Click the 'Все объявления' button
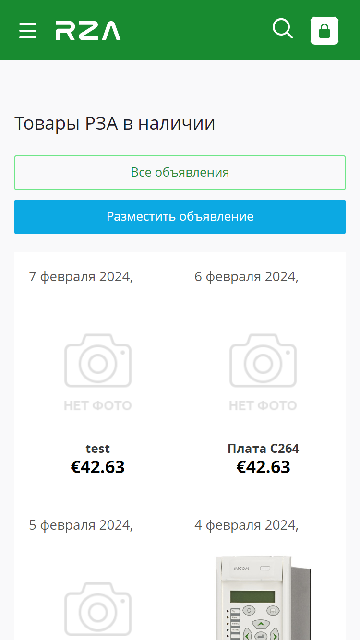This screenshot has height=640, width=360. click(180, 173)
